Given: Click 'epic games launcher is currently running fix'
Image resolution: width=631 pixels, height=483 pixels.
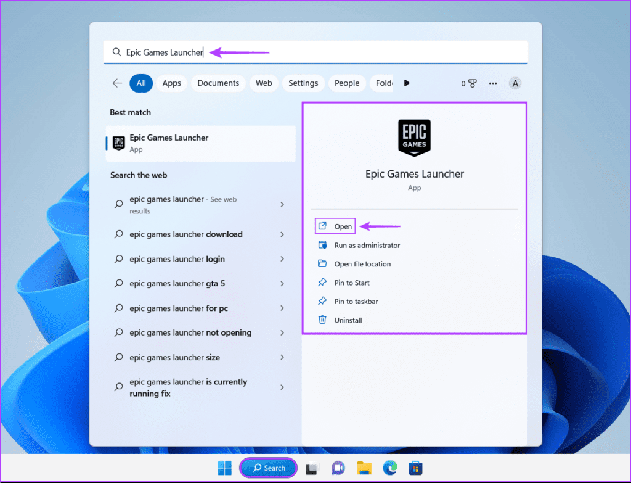Looking at the screenshot, I should pos(200,387).
